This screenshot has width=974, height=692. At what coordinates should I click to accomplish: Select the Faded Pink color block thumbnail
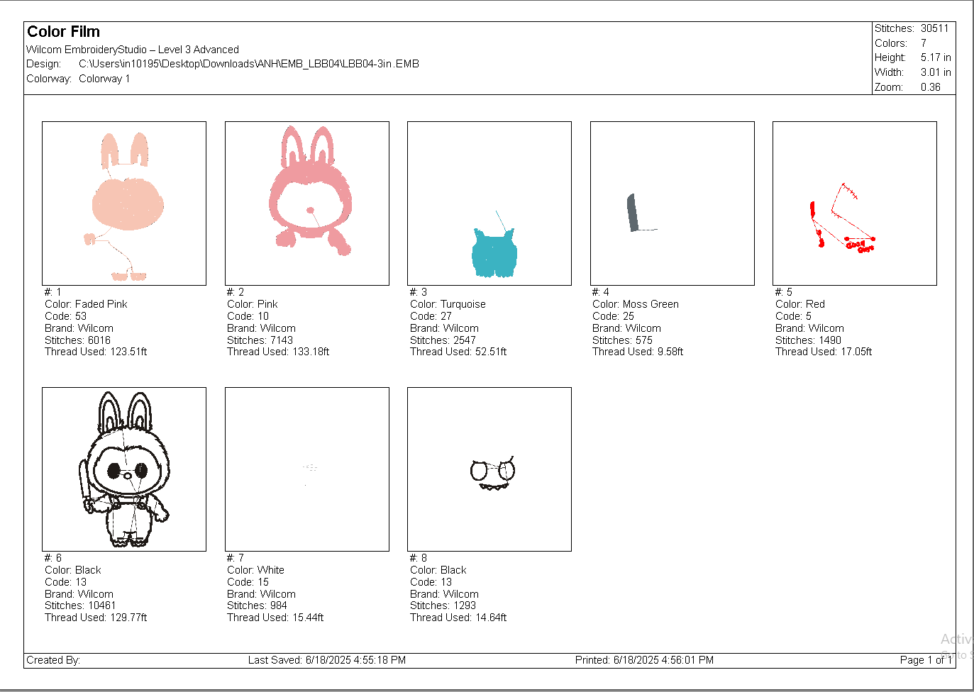click(x=124, y=203)
